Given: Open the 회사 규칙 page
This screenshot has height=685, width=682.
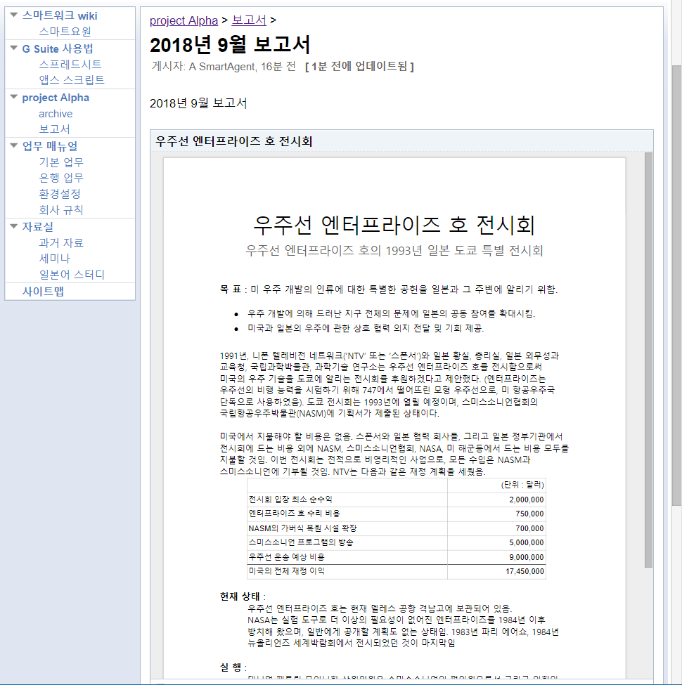Looking at the screenshot, I should (x=60, y=210).
